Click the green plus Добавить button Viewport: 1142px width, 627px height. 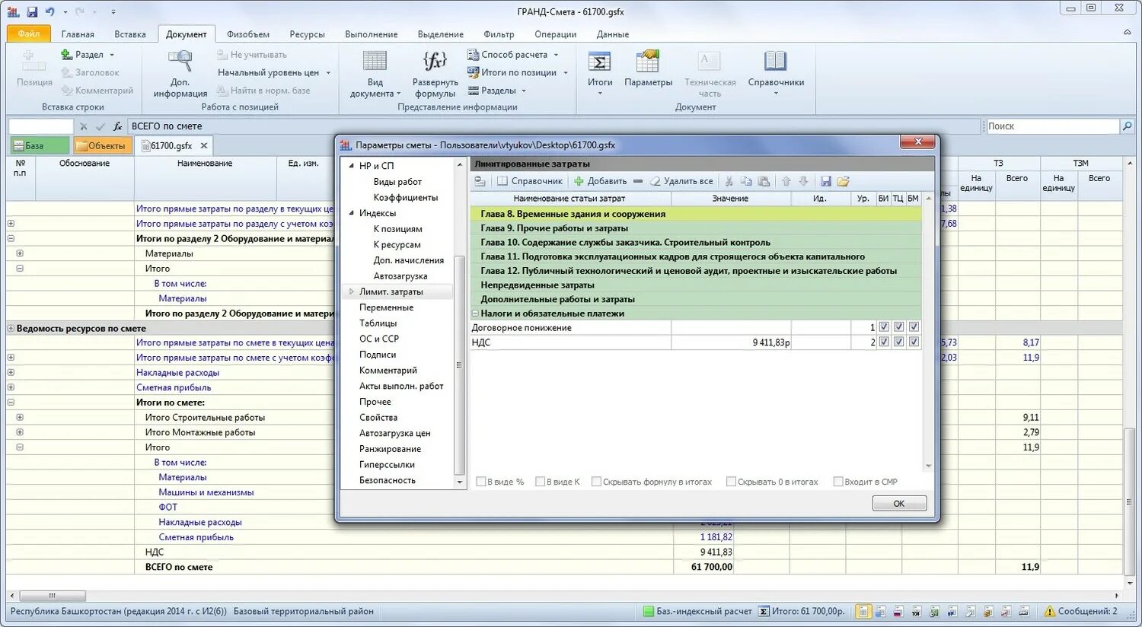pos(600,181)
